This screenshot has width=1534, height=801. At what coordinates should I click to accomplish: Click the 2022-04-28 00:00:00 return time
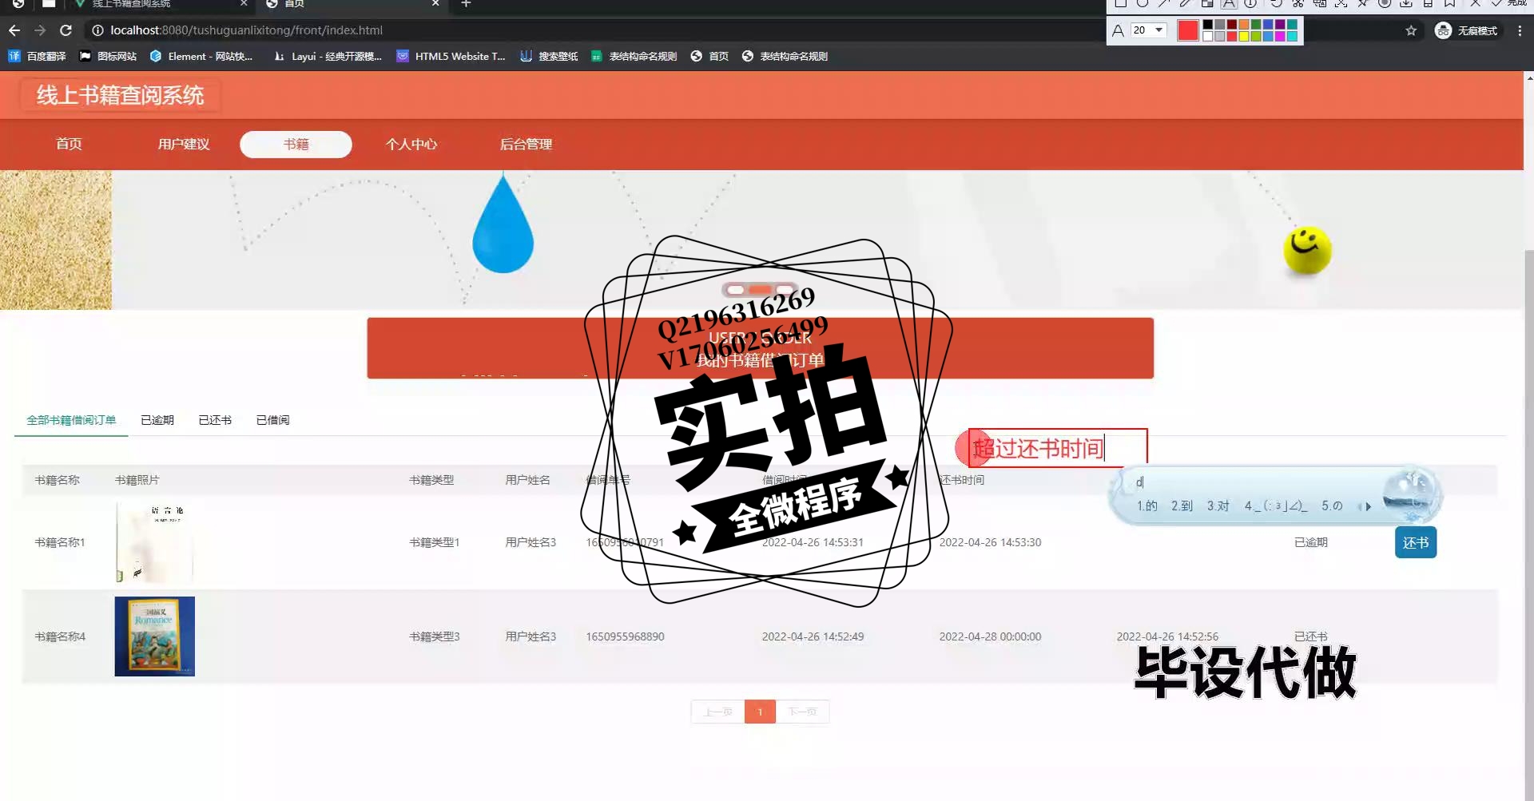click(990, 636)
